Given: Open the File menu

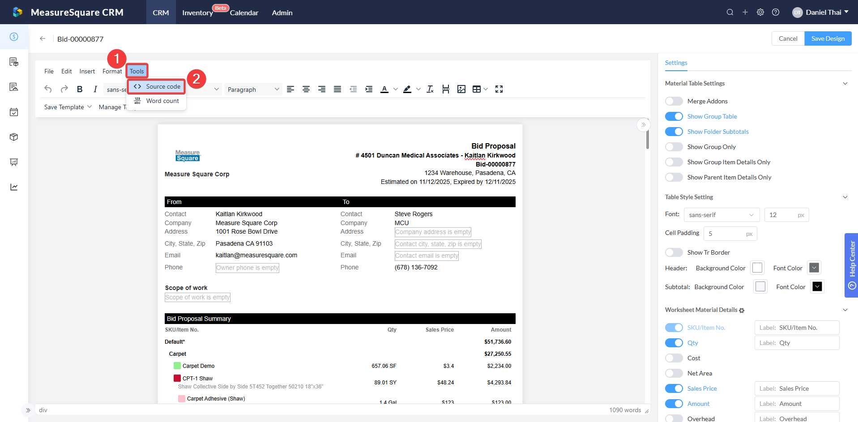Looking at the screenshot, I should 49,71.
